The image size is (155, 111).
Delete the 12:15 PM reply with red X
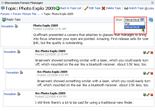(152, 53)
